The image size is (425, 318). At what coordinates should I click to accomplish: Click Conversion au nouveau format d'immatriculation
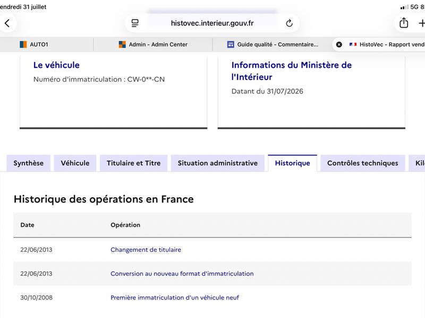pos(182,273)
